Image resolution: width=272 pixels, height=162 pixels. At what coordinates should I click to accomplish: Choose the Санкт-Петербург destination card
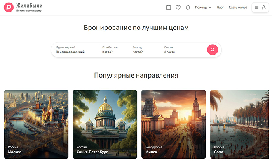(105, 124)
